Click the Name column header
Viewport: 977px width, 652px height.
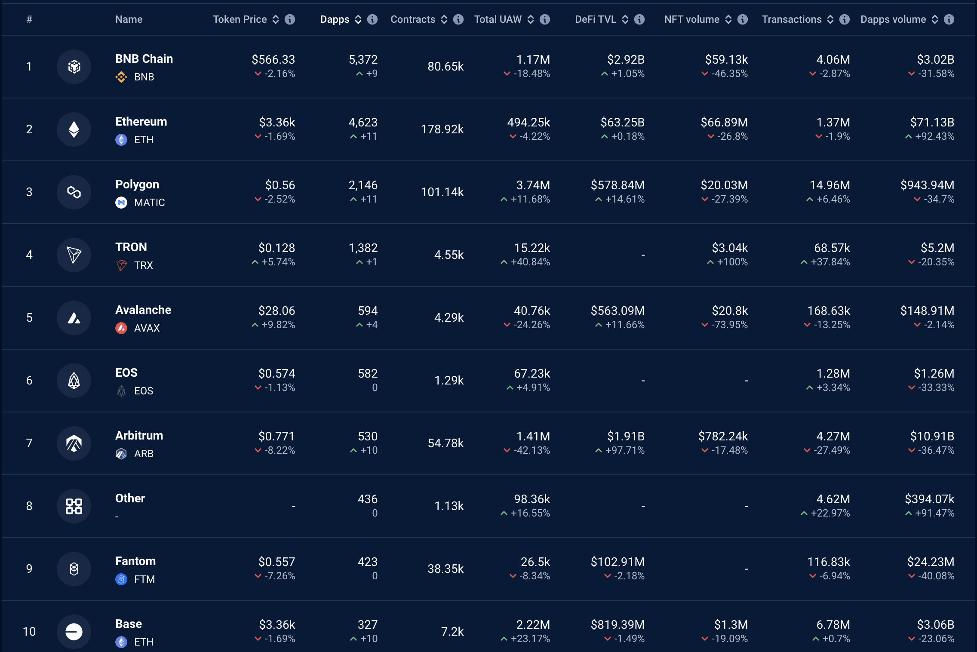click(129, 19)
